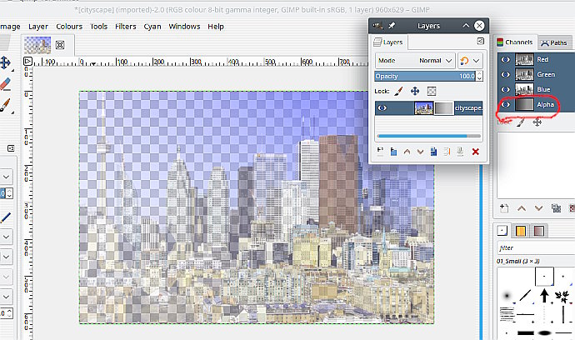575x340 pixels.
Task: Click the image tab close icon
Action: pyautogui.click(x=60, y=45)
